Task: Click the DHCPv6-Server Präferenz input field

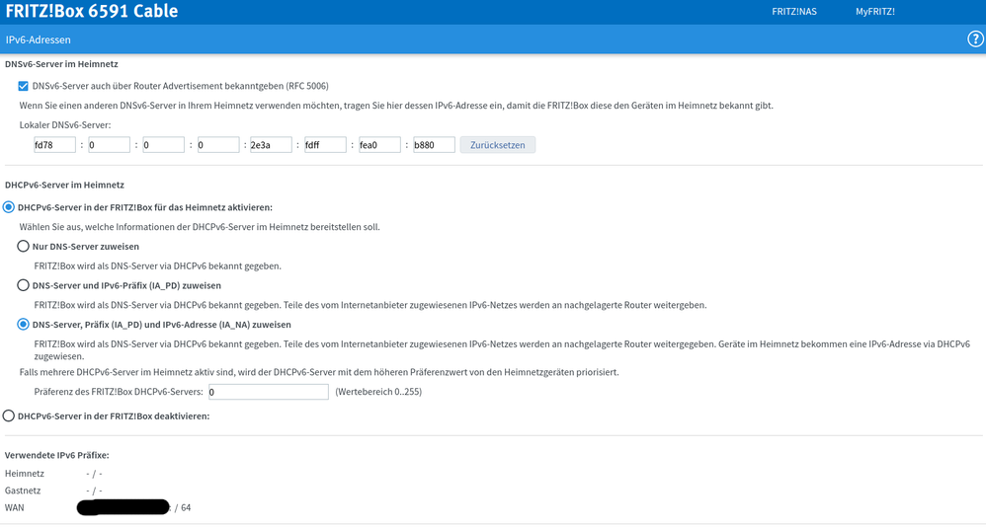Action: (x=269, y=392)
